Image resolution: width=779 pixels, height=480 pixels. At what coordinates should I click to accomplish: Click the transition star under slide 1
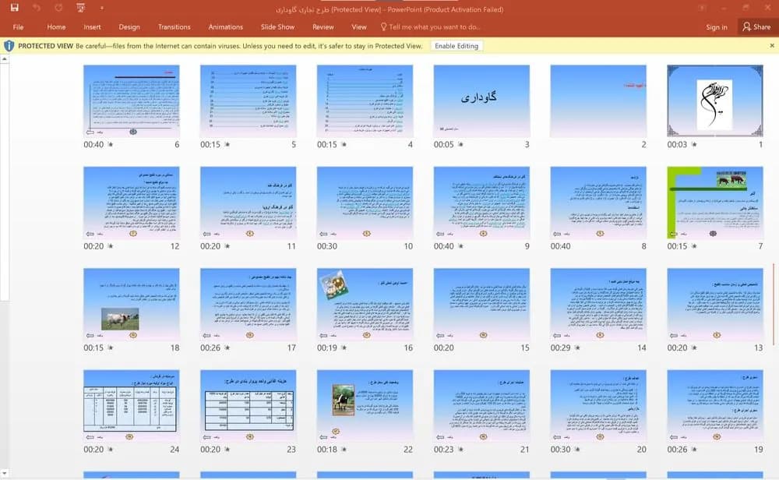tap(694, 145)
